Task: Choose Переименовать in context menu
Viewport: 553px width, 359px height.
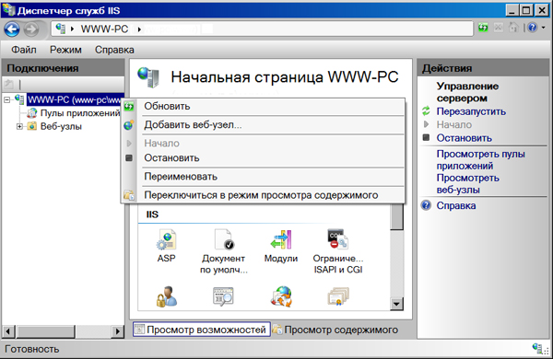Action: 263,177
